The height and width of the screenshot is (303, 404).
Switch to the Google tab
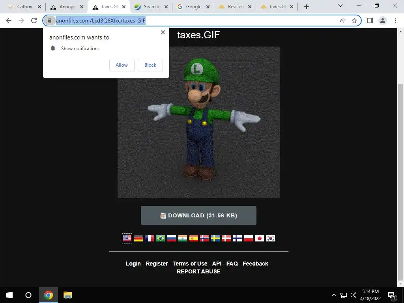(194, 7)
